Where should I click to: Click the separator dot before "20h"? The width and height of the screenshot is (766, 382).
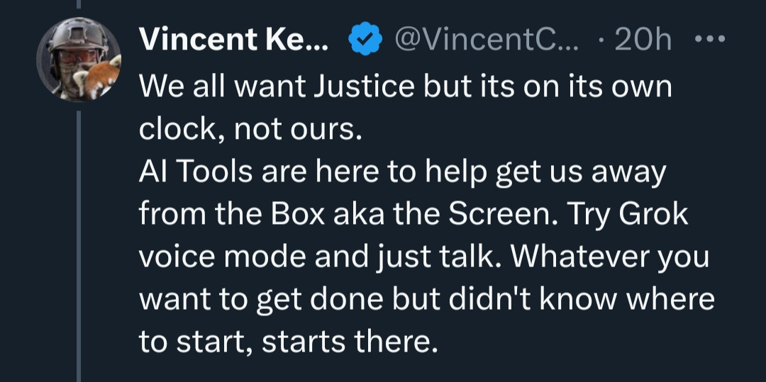point(601,41)
